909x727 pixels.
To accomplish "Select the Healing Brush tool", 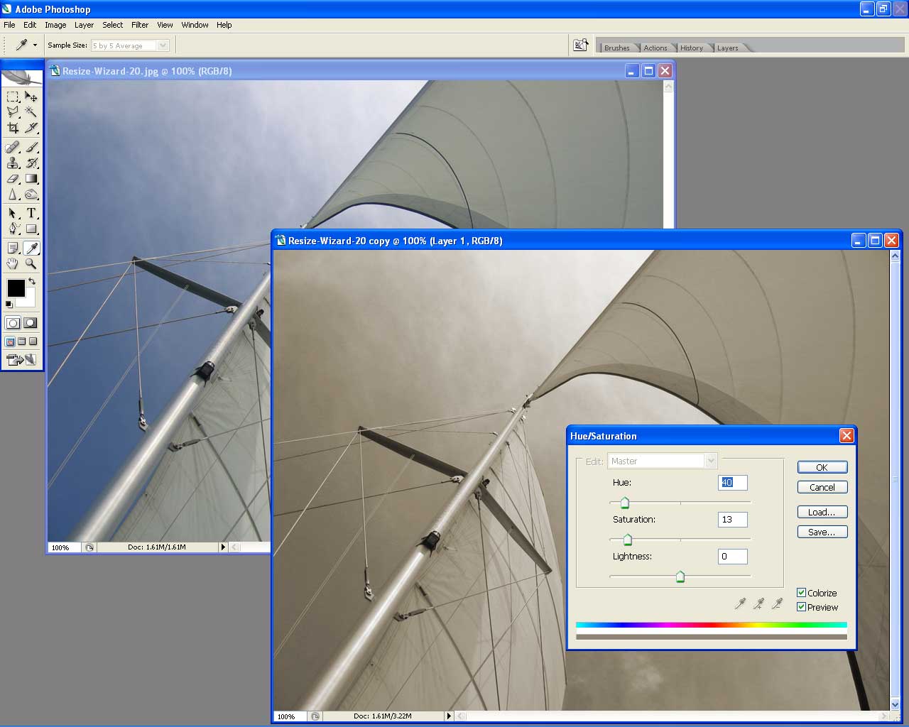I will click(x=13, y=148).
